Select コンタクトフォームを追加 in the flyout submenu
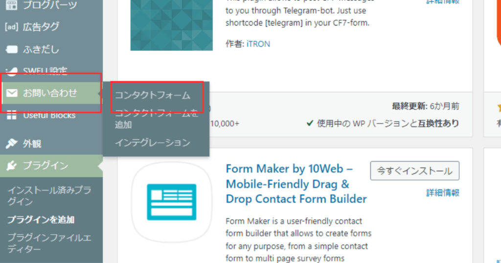This screenshot has height=263, width=501. [x=156, y=118]
